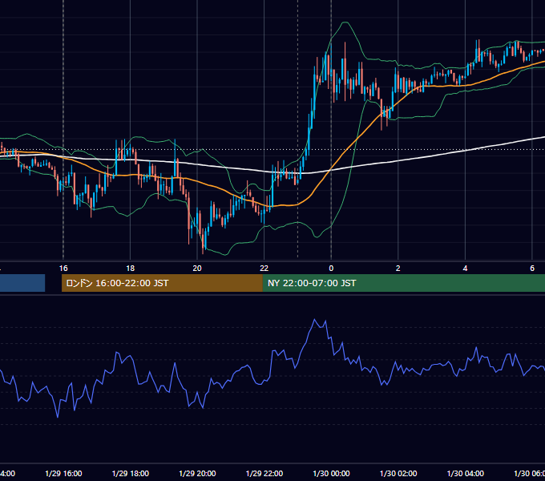Select the 18 hour label on price chart axis
This screenshot has width=545, height=481.
130,269
